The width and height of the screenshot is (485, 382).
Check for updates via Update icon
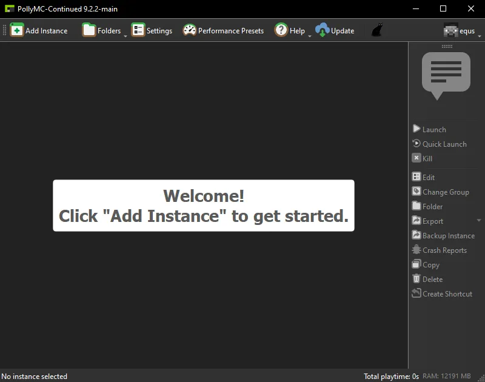[x=323, y=30]
